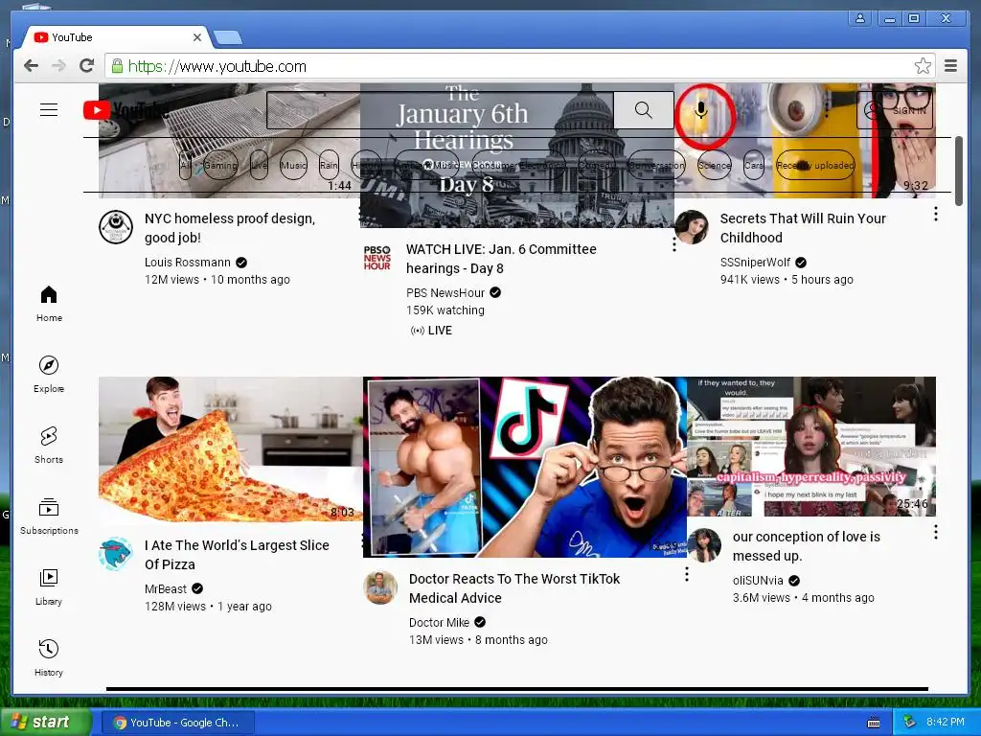The width and height of the screenshot is (981, 736).
Task: Select the Conversation filter chip
Action: pos(656,165)
